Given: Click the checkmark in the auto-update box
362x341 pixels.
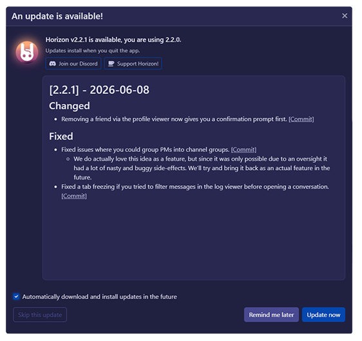Looking at the screenshot, I should coord(16,297).
